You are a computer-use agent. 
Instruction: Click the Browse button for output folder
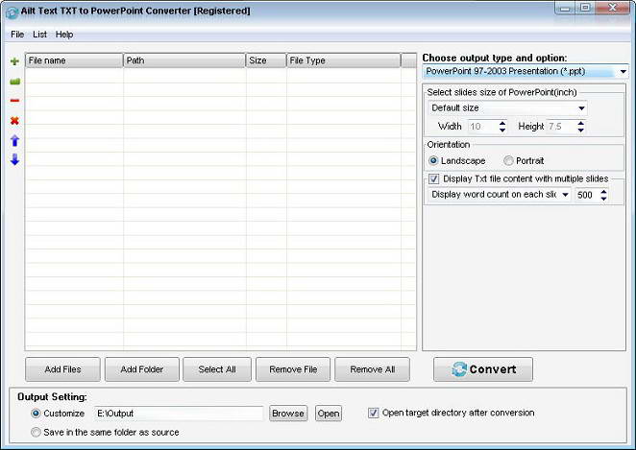(288, 414)
